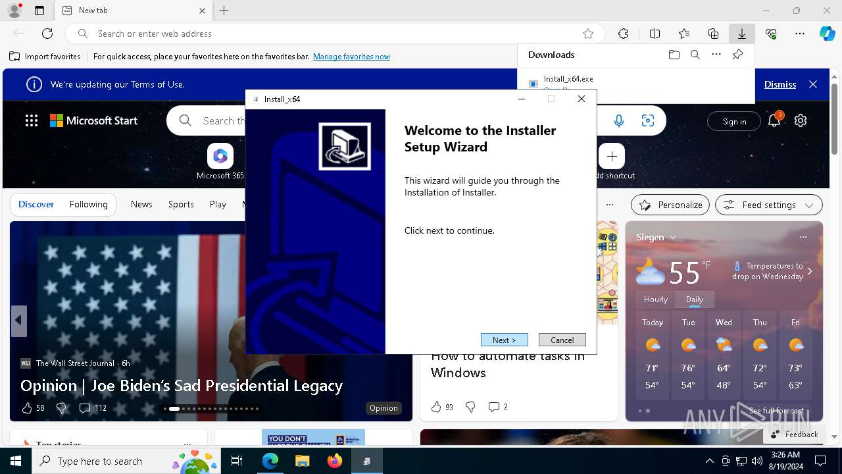
Task: Pin the Downloads panel
Action: [737, 55]
